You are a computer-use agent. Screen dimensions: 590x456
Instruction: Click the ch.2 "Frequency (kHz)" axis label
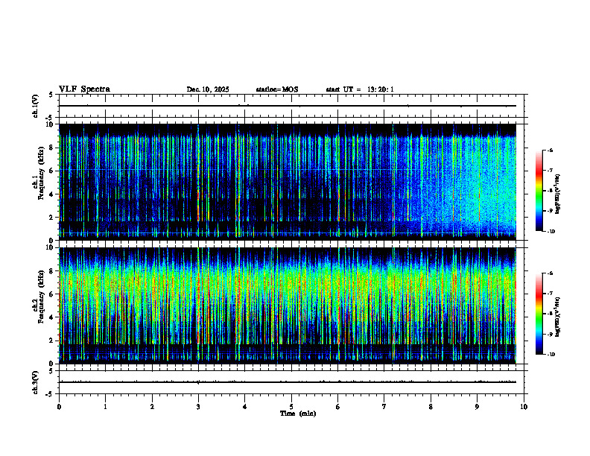pos(41,297)
